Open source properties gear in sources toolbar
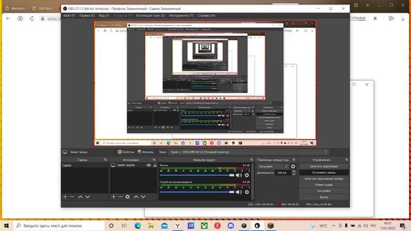 click(x=128, y=197)
